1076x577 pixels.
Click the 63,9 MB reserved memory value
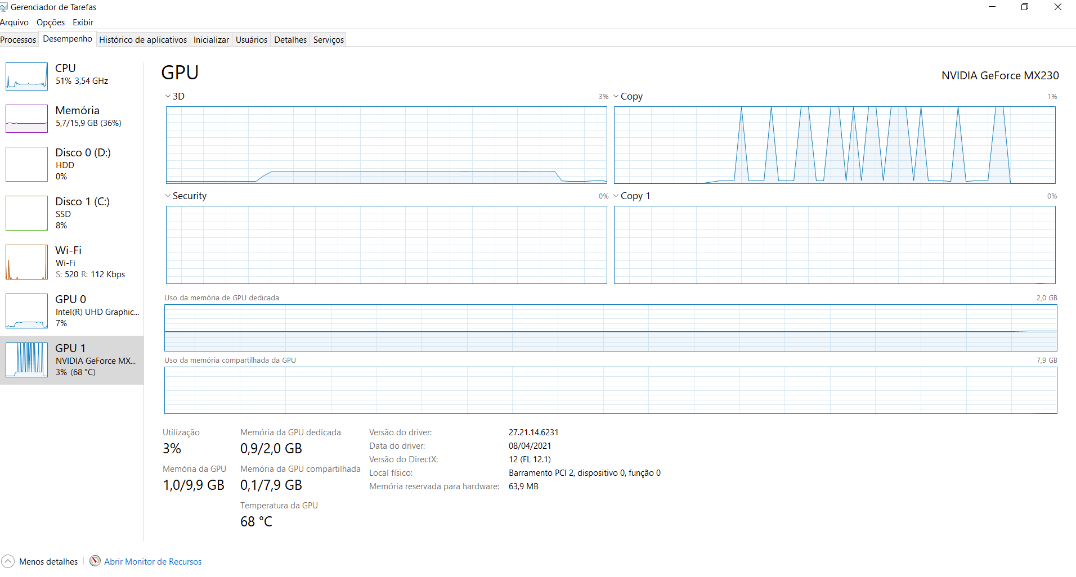tap(523, 486)
